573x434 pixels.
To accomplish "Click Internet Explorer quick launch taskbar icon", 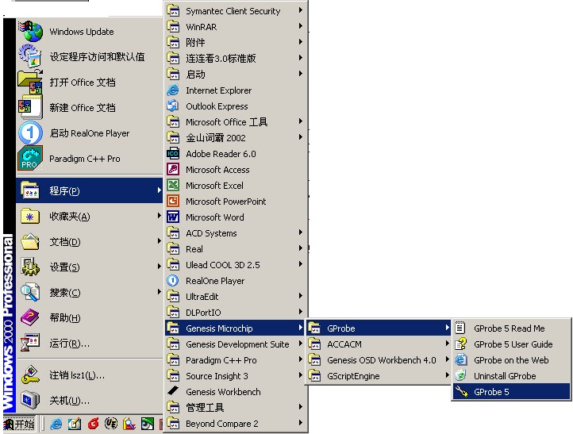I will pos(56,424).
